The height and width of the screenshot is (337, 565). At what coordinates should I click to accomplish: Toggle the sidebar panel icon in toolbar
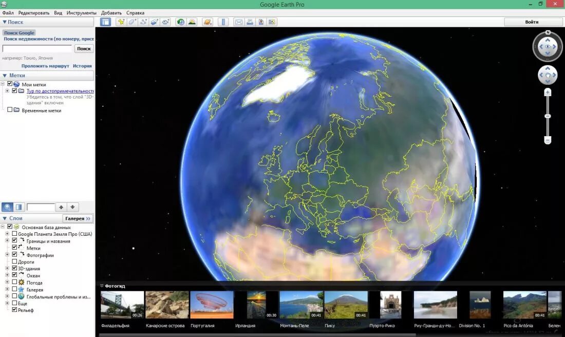(x=105, y=22)
